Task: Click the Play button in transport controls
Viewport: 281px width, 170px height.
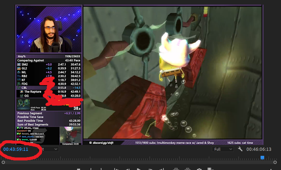Action: tap(139, 169)
